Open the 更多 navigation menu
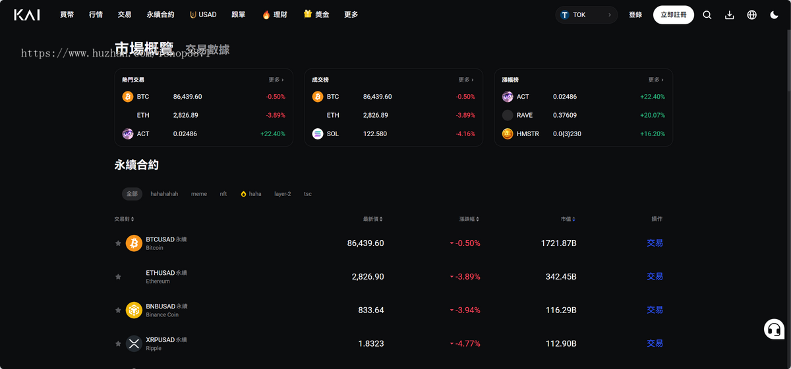Image resolution: width=791 pixels, height=369 pixels. pos(351,14)
